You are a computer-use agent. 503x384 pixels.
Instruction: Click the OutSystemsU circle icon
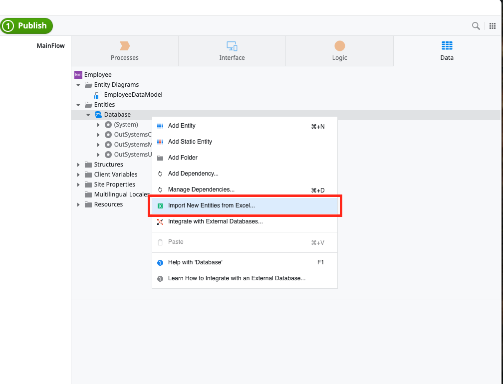108,155
